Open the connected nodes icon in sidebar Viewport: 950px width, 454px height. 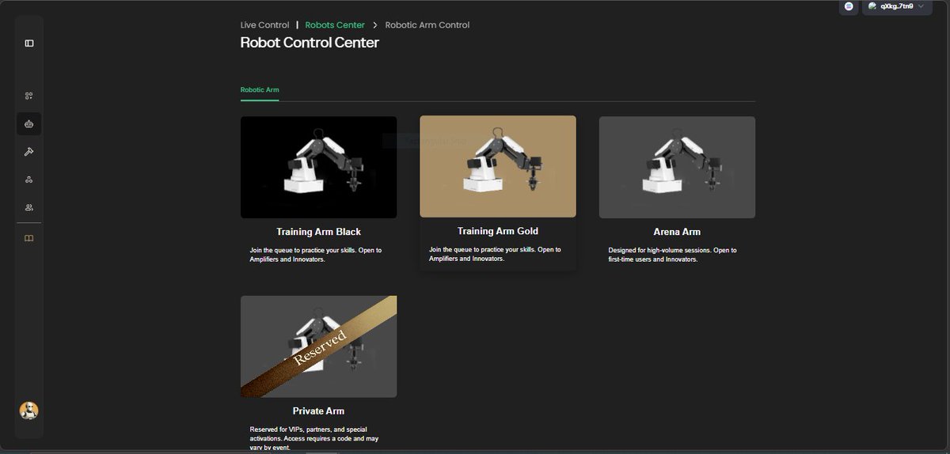tap(29, 180)
